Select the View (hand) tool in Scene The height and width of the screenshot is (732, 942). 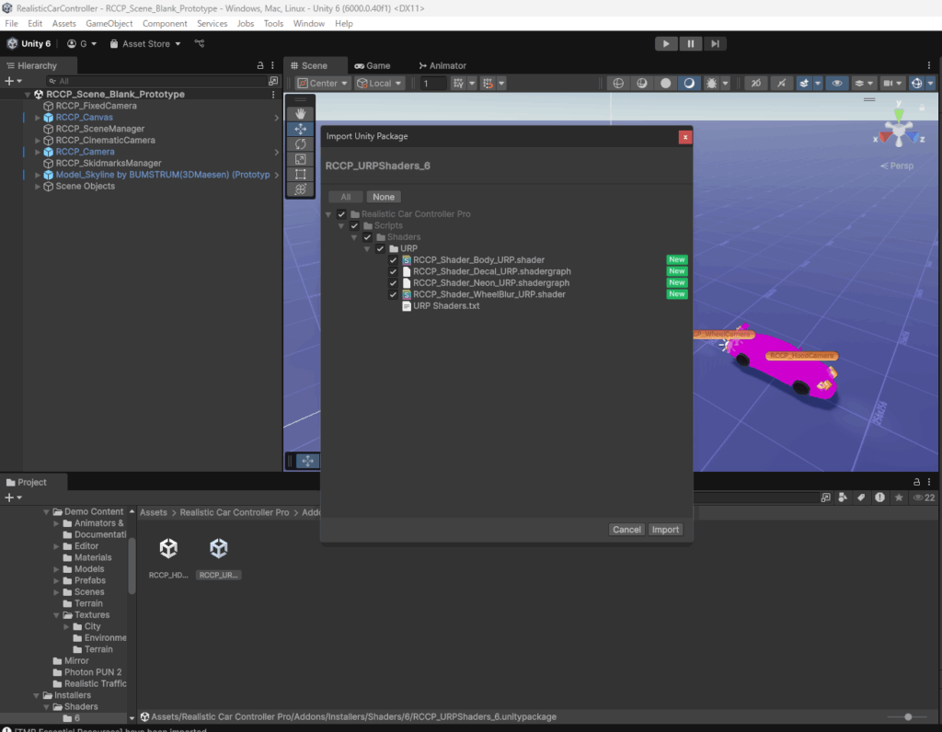coord(301,113)
